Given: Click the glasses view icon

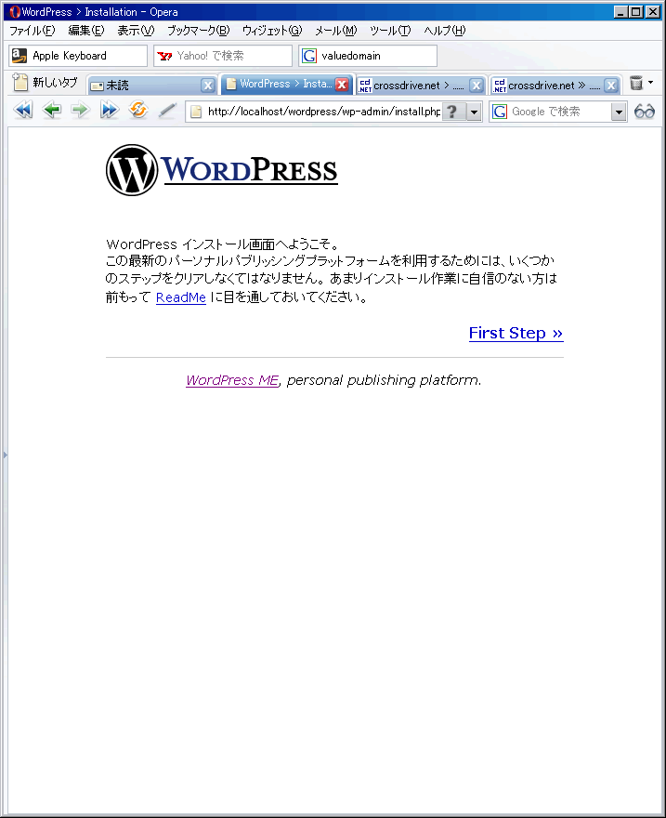Looking at the screenshot, I should click(645, 112).
